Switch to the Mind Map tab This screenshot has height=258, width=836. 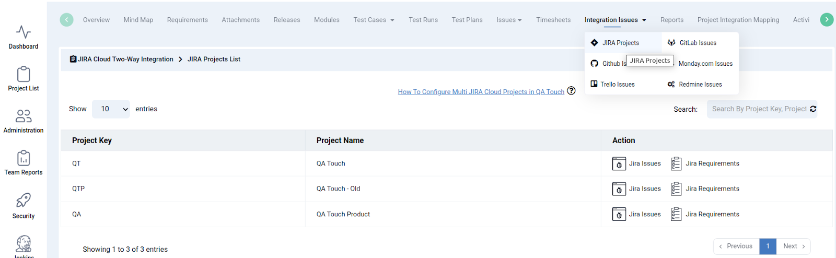coord(138,20)
